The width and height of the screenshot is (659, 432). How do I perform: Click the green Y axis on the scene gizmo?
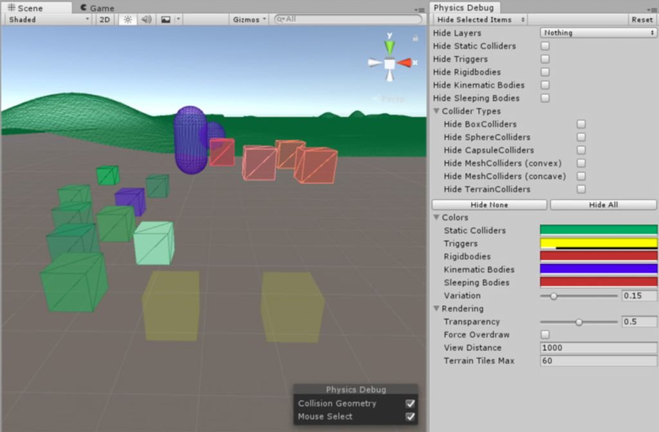[x=389, y=45]
